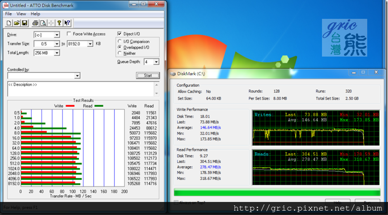The height and width of the screenshot is (215, 388).
Task: Click the grayed four-arrow move icon
Action: coord(51,23)
